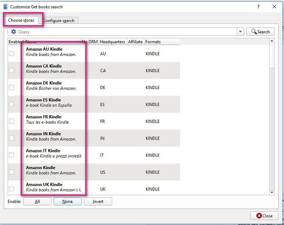Viewport: 284px width, 225px height.
Task: Enable the Amazon CA Kindle store checkbox
Action: tap(12, 70)
